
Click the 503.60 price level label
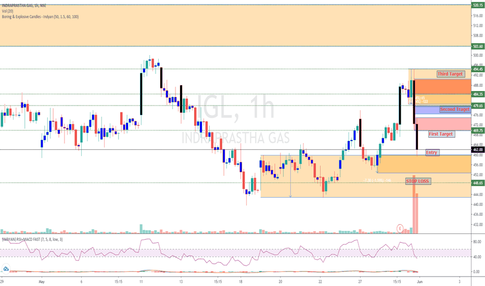click(x=478, y=46)
